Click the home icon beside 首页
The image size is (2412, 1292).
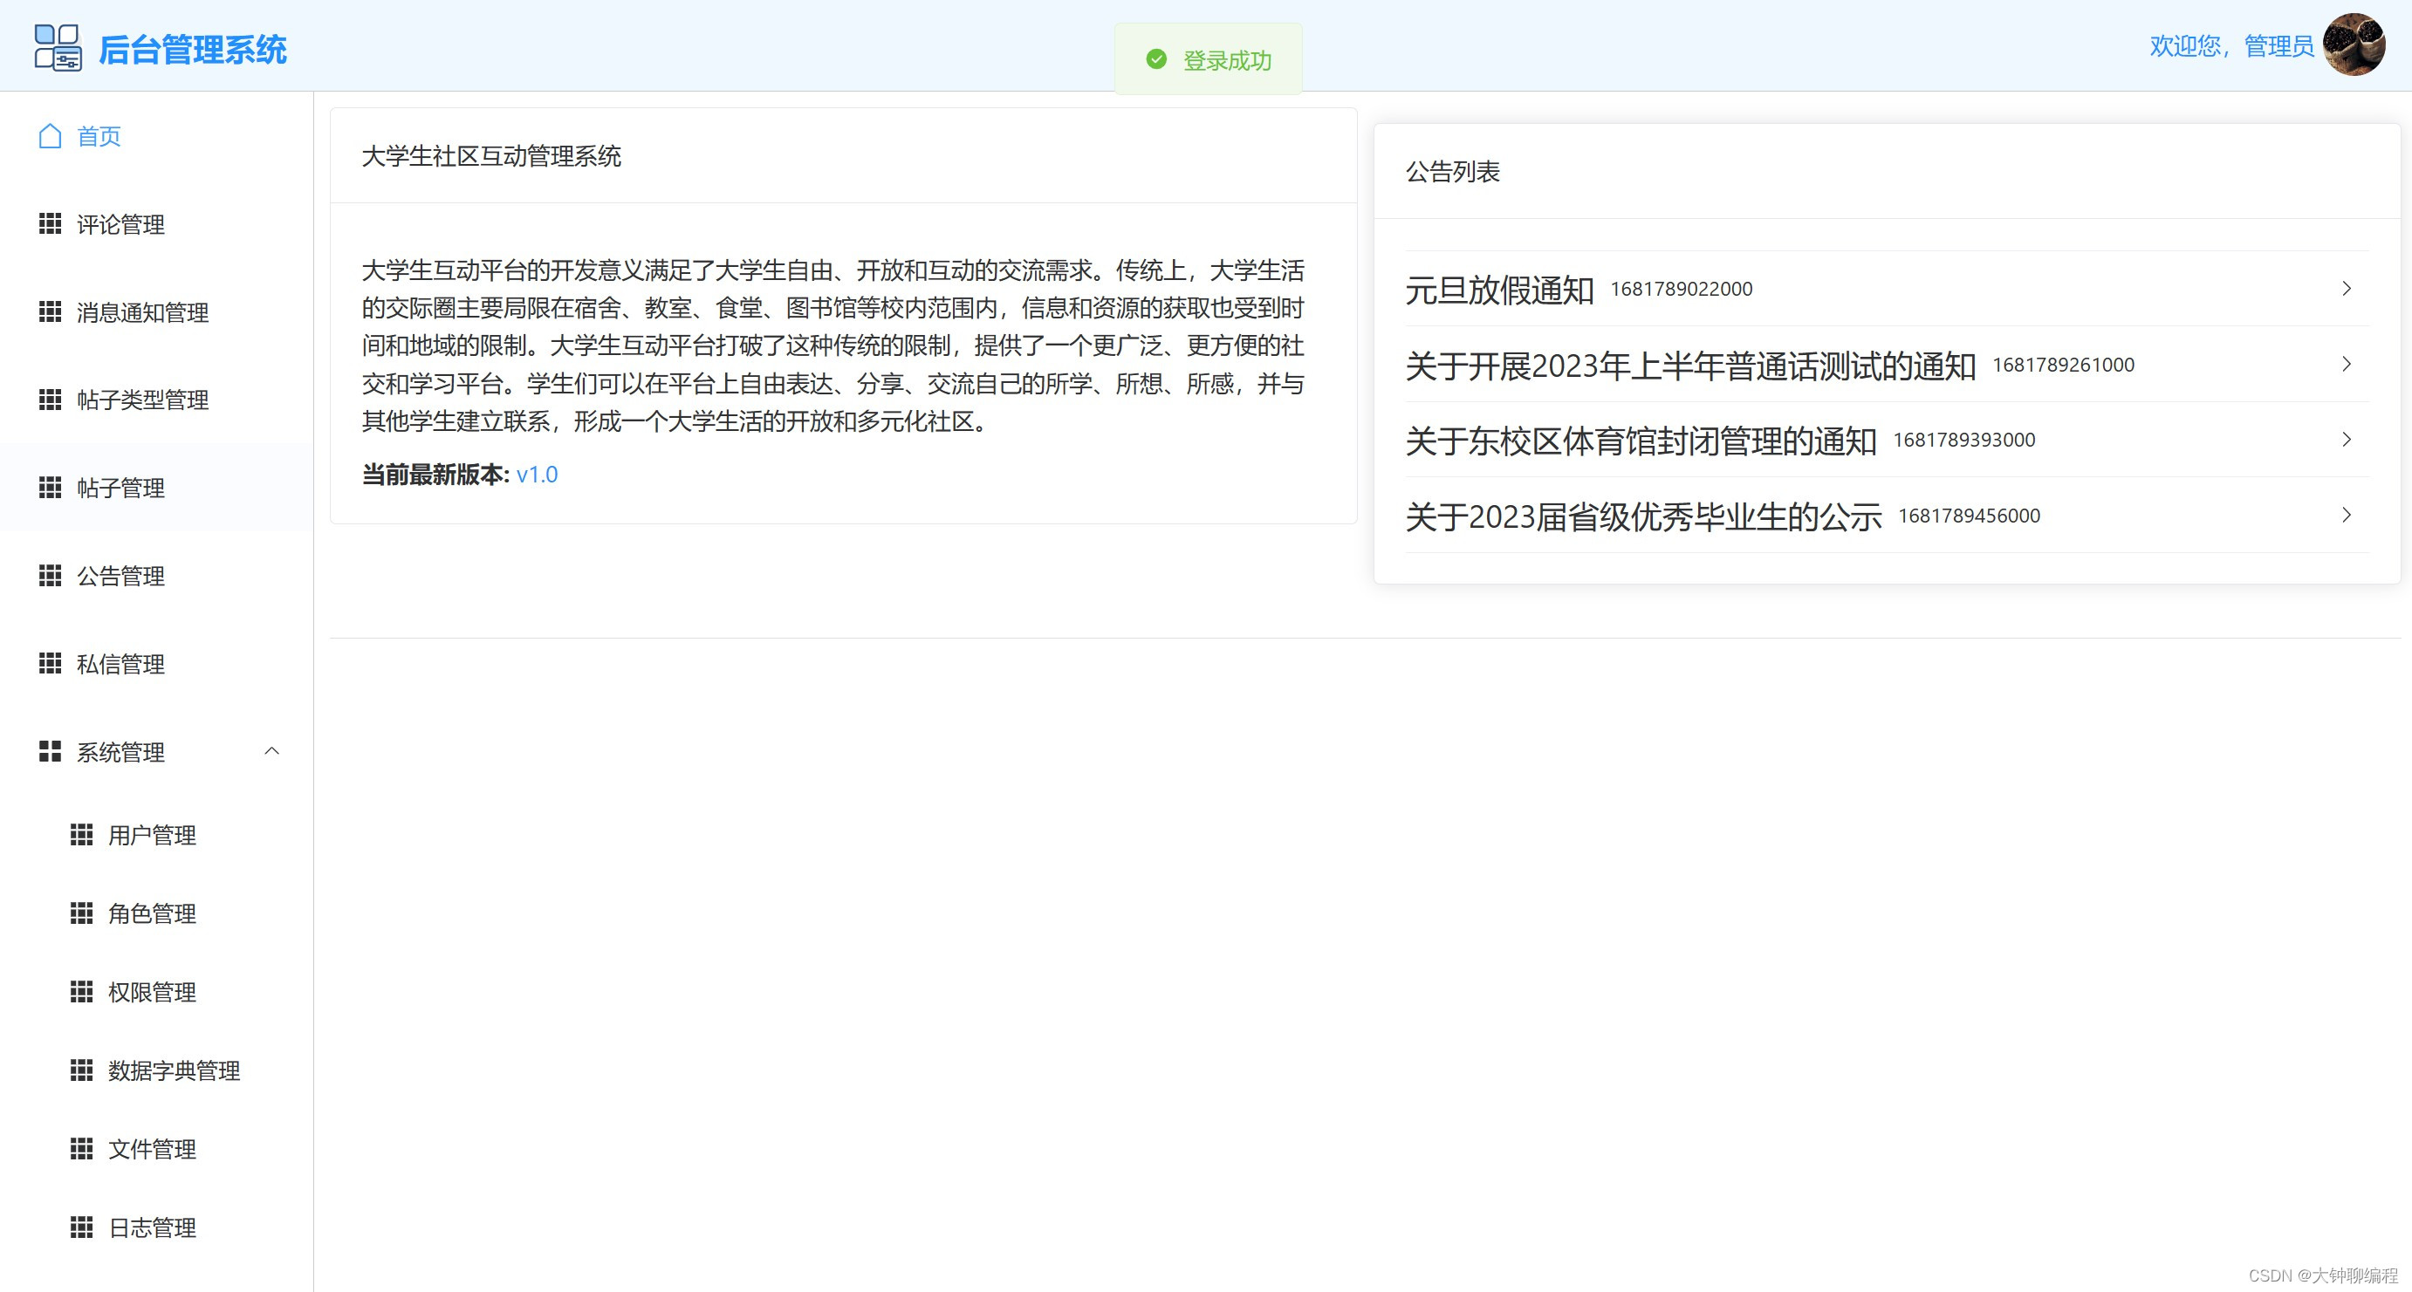(x=51, y=137)
